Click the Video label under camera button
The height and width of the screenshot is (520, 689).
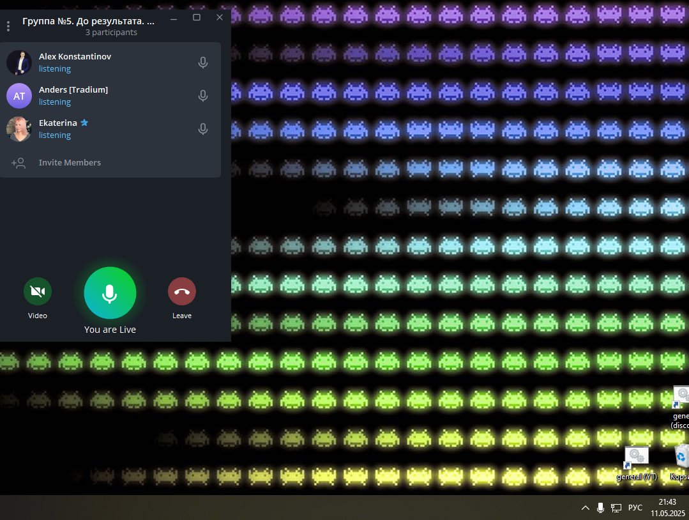tap(37, 316)
